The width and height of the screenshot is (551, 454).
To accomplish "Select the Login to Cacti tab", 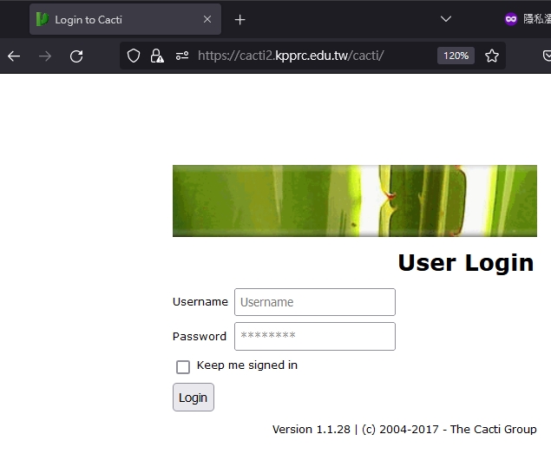I will 125,19.
